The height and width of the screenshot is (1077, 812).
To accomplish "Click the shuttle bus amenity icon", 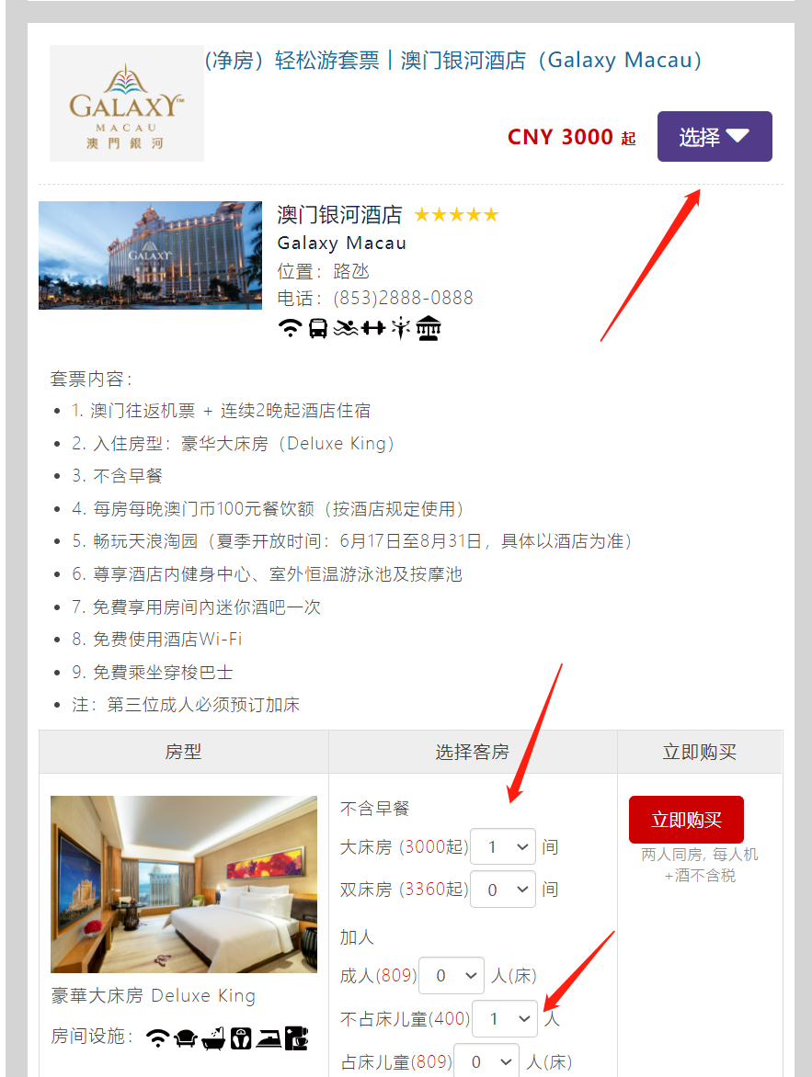I will coord(317,328).
